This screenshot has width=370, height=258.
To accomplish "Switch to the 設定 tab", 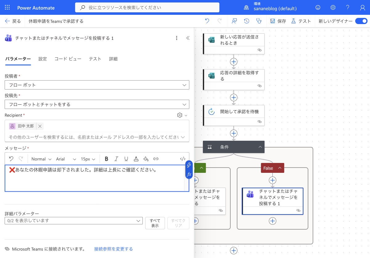I will [43, 59].
